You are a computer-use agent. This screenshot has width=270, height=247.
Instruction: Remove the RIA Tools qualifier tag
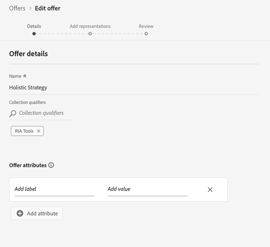(x=39, y=131)
